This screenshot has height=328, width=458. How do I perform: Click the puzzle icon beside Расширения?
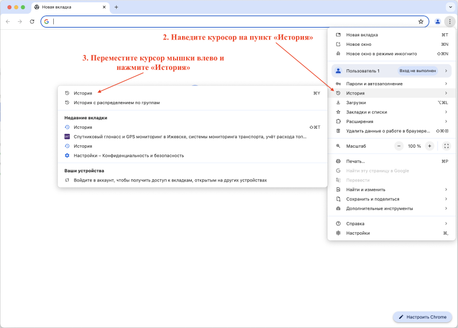pyautogui.click(x=338, y=121)
